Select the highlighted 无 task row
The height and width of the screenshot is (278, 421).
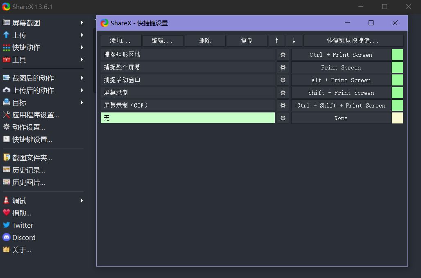188,118
